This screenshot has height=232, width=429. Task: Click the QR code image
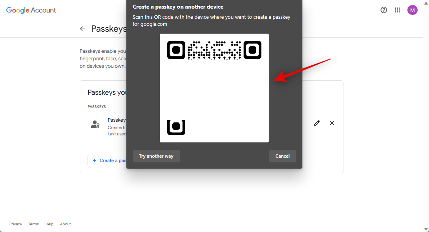(214, 88)
